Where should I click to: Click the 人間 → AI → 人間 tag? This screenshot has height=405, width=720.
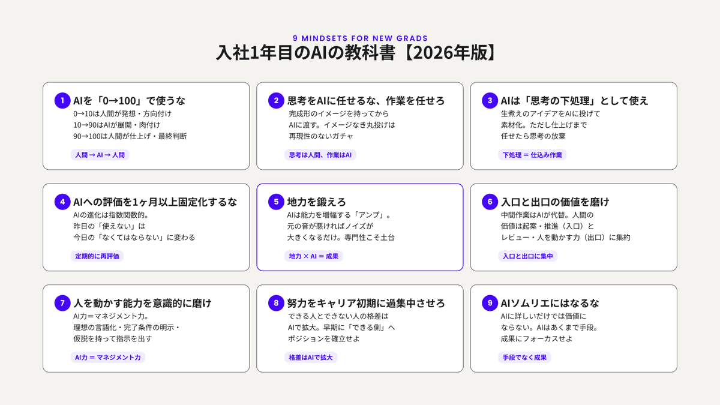click(x=100, y=154)
